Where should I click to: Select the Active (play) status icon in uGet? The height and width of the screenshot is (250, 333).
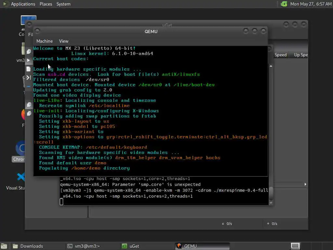coord(29,60)
